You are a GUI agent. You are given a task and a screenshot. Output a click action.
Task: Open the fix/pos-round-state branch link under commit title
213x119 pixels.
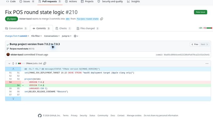click(19, 49)
